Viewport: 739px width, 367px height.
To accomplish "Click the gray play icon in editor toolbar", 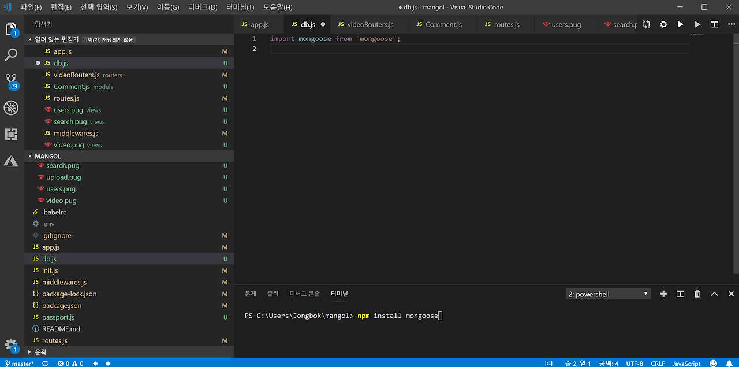I will pos(697,24).
